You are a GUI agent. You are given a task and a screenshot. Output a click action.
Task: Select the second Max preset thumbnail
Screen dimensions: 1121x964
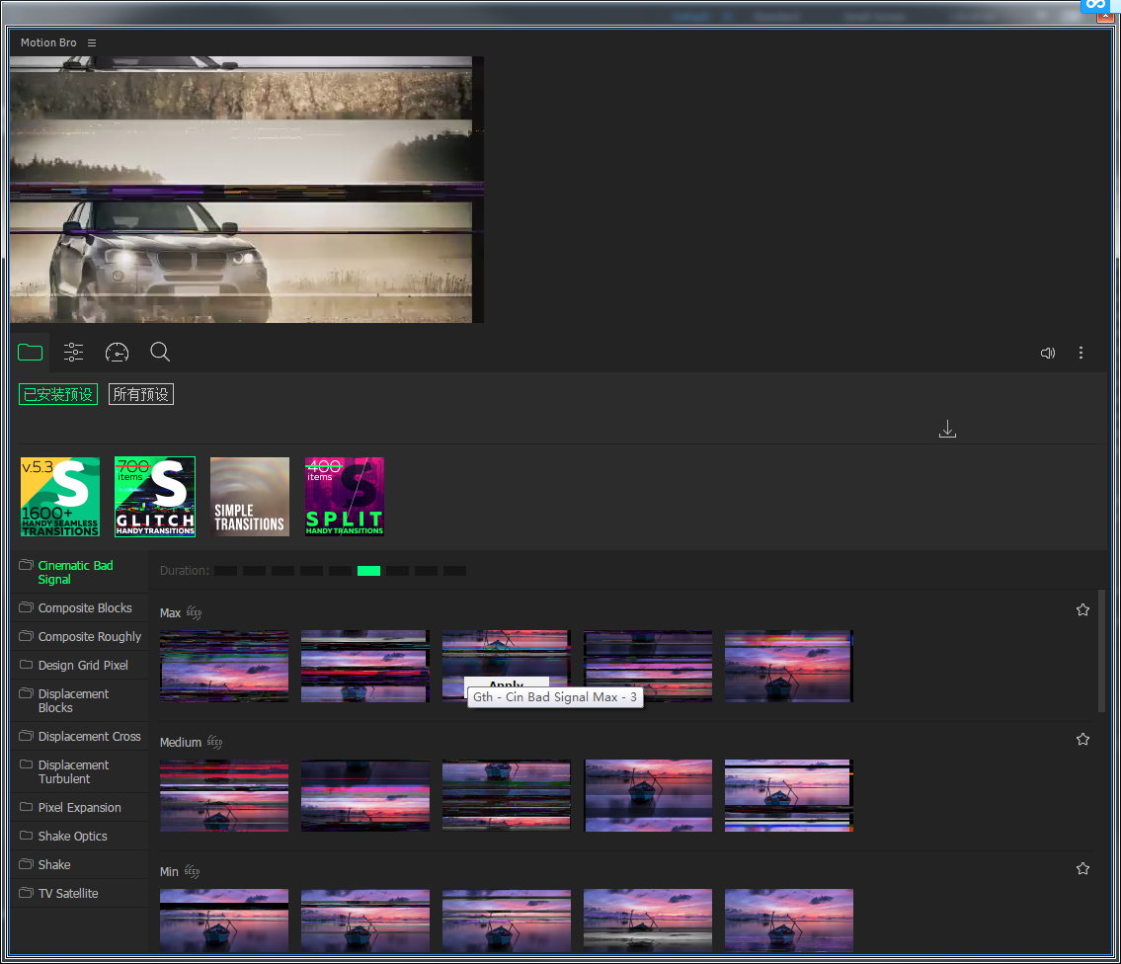pyautogui.click(x=365, y=667)
